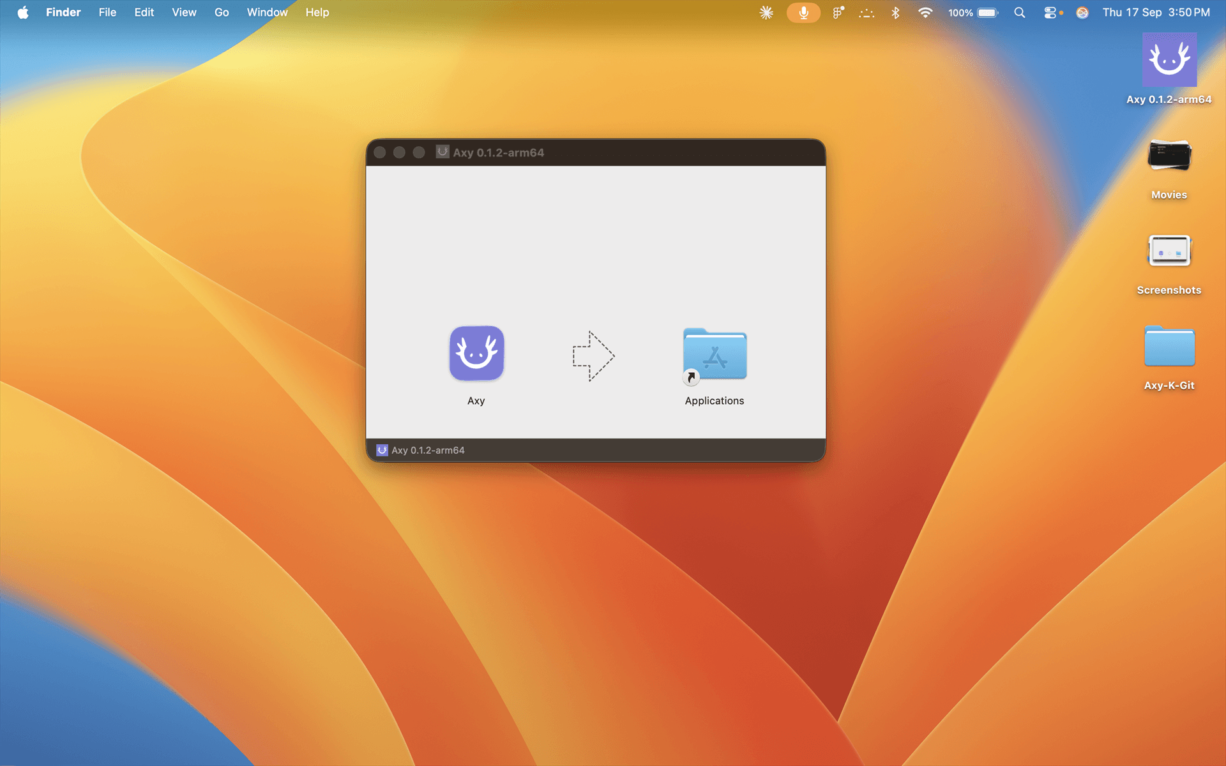Click the window title 'Axy 0.1.2-arm64'

(x=499, y=153)
